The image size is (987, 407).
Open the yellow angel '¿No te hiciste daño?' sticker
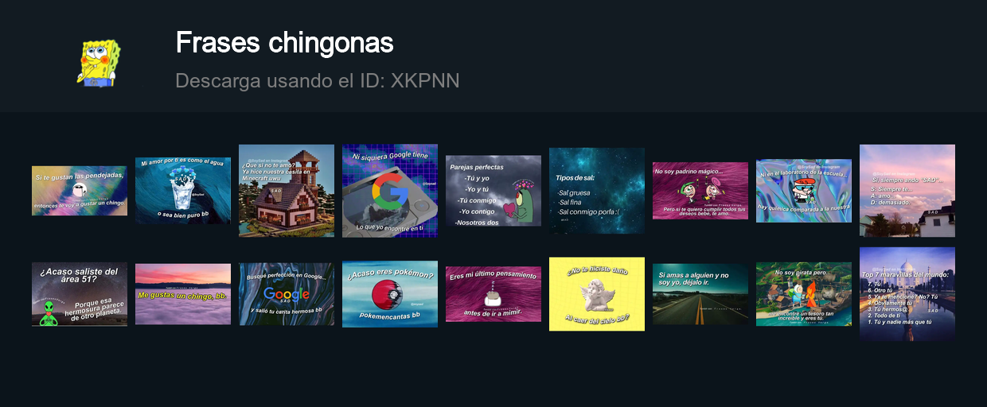pyautogui.click(x=597, y=294)
